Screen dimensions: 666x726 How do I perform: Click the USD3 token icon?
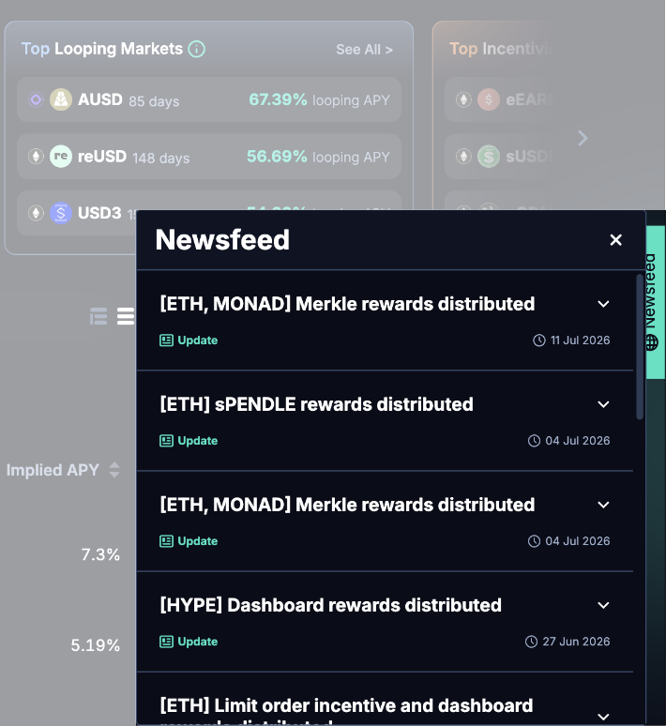click(x=61, y=213)
